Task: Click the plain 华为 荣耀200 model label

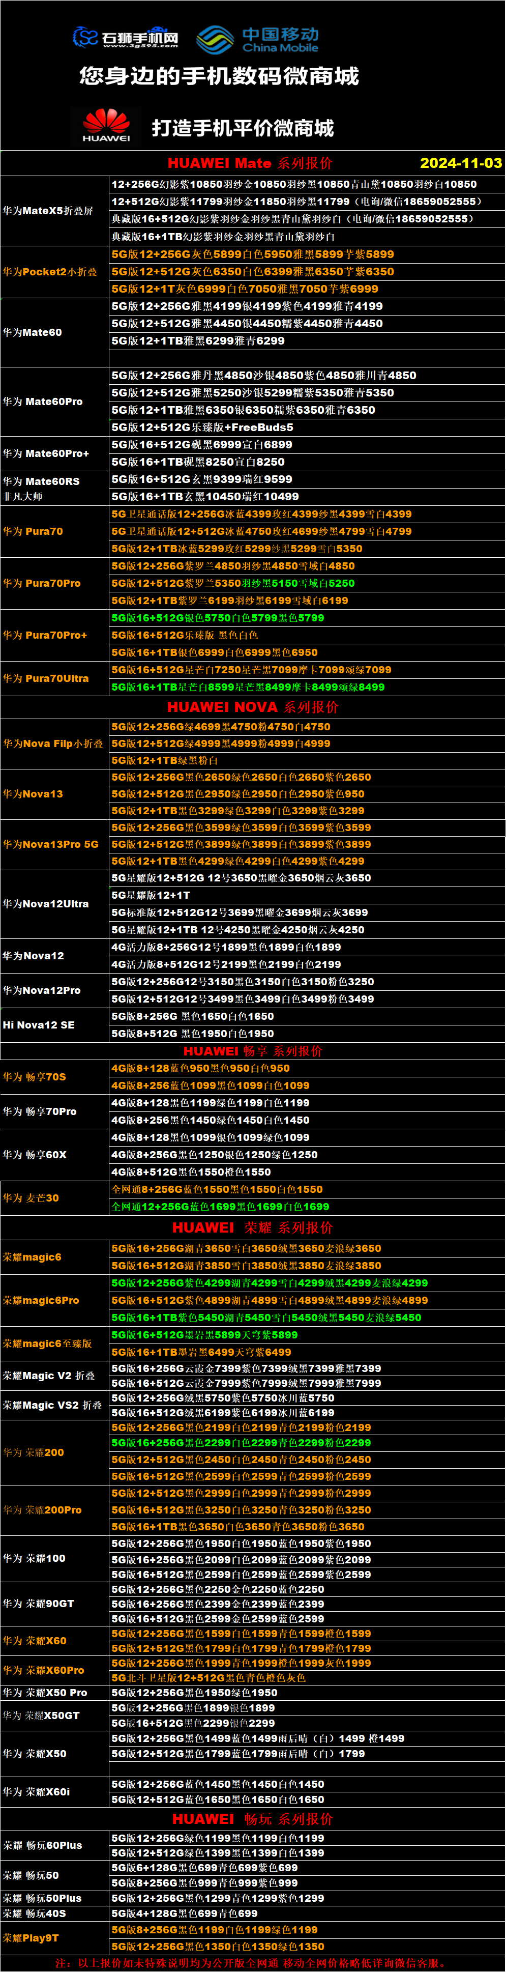Action: (x=34, y=1452)
